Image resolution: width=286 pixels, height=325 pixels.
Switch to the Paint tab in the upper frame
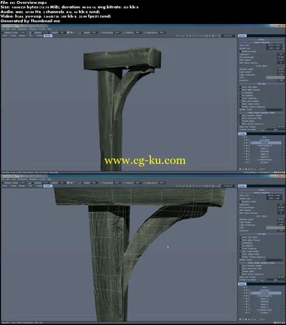(5, 36)
